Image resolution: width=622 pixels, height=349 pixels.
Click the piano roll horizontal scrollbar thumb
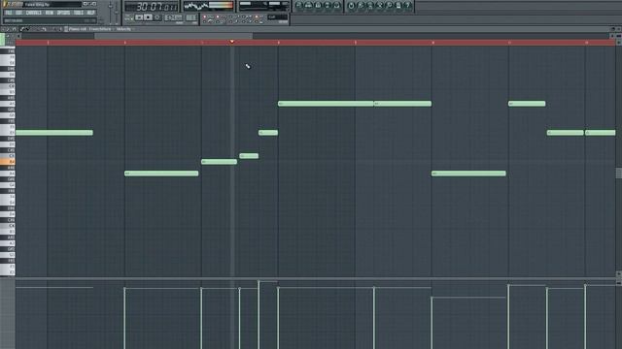click(173, 36)
